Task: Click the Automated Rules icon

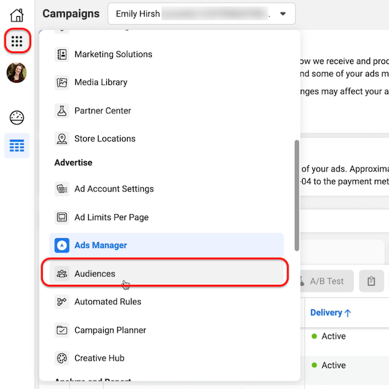Action: click(x=62, y=302)
